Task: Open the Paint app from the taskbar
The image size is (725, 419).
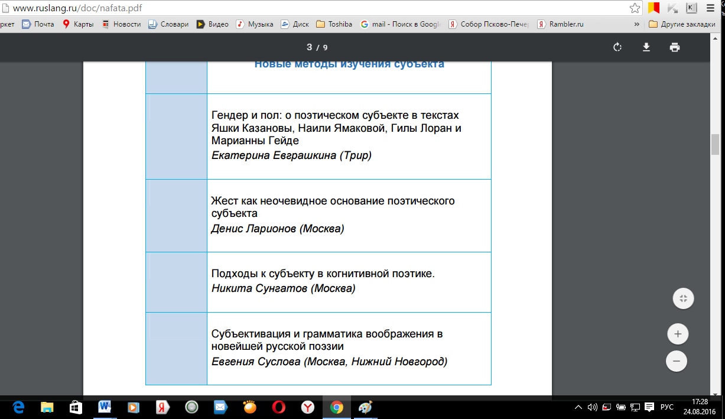Action: [366, 407]
